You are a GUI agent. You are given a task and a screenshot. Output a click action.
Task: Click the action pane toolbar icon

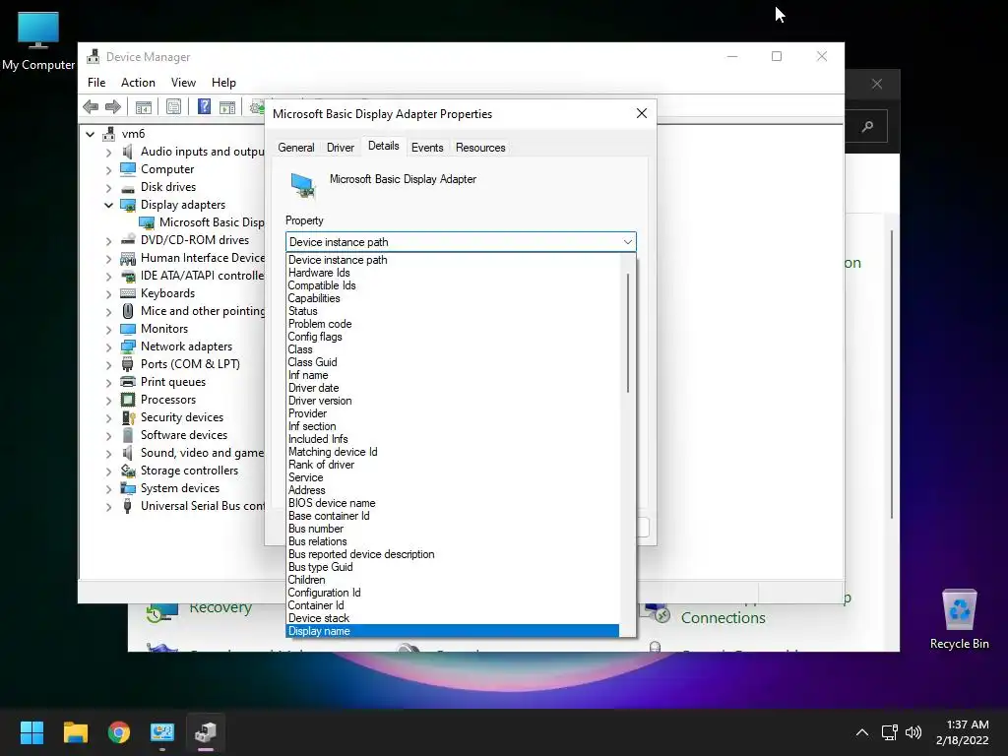click(x=227, y=106)
